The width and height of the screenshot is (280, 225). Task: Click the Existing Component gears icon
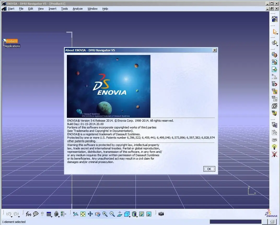274,54
